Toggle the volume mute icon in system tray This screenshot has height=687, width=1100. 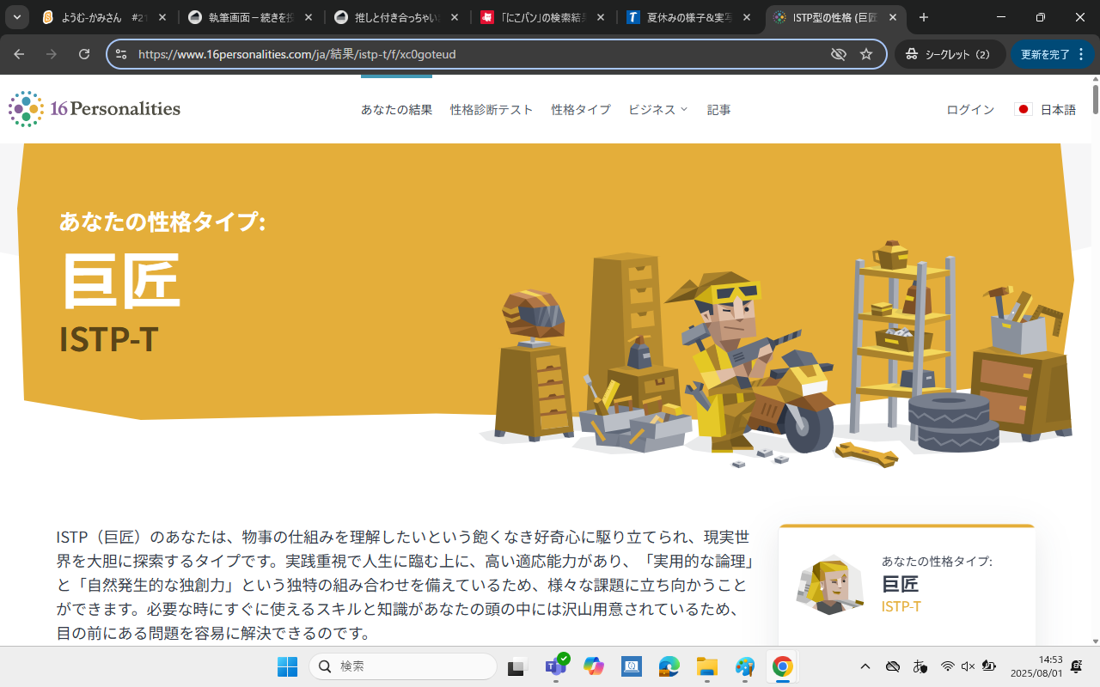click(968, 666)
